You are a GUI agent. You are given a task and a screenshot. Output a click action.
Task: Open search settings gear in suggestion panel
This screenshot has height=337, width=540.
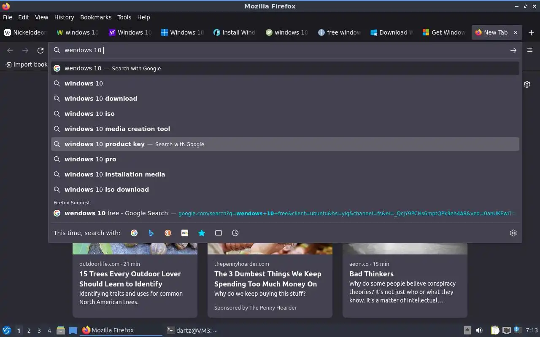click(513, 233)
